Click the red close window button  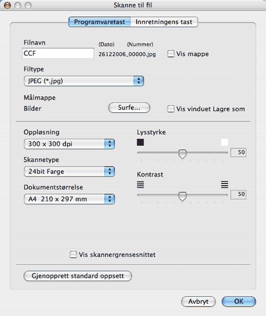tap(7, 5)
